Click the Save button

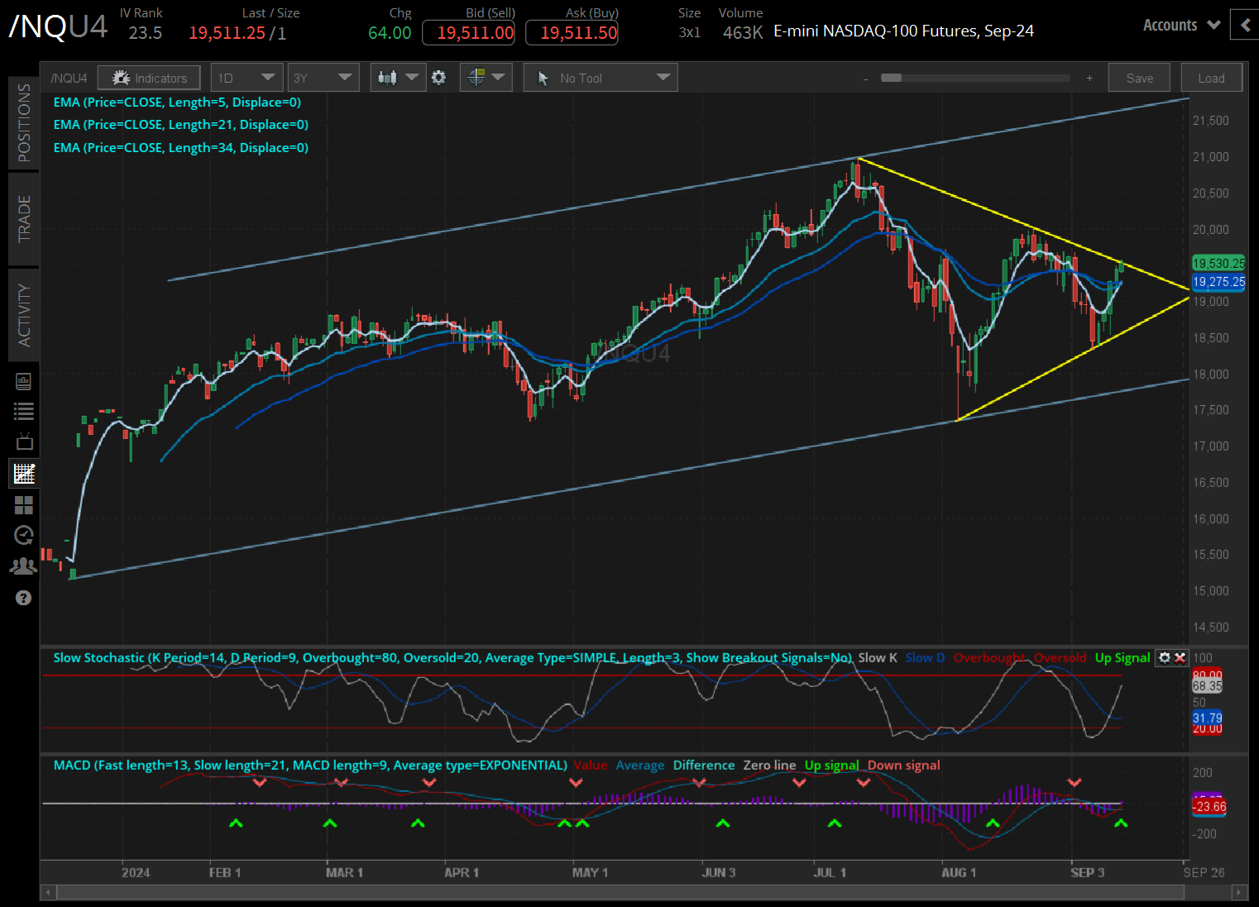(1138, 77)
